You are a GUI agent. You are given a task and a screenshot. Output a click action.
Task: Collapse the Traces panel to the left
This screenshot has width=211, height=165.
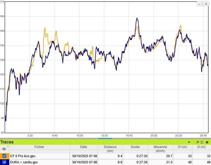click(189, 142)
